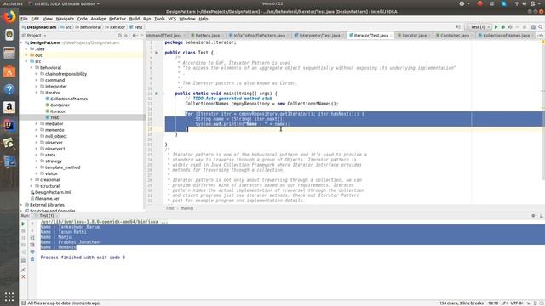Open the File menu
The width and height of the screenshot is (545, 306).
(x=24, y=19)
